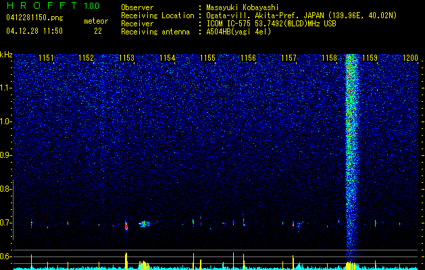Click the 'Receiving Location' label

[157, 16]
